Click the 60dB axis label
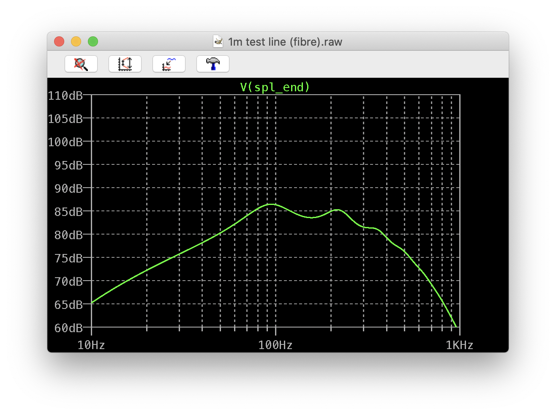The image size is (556, 415). [x=68, y=328]
